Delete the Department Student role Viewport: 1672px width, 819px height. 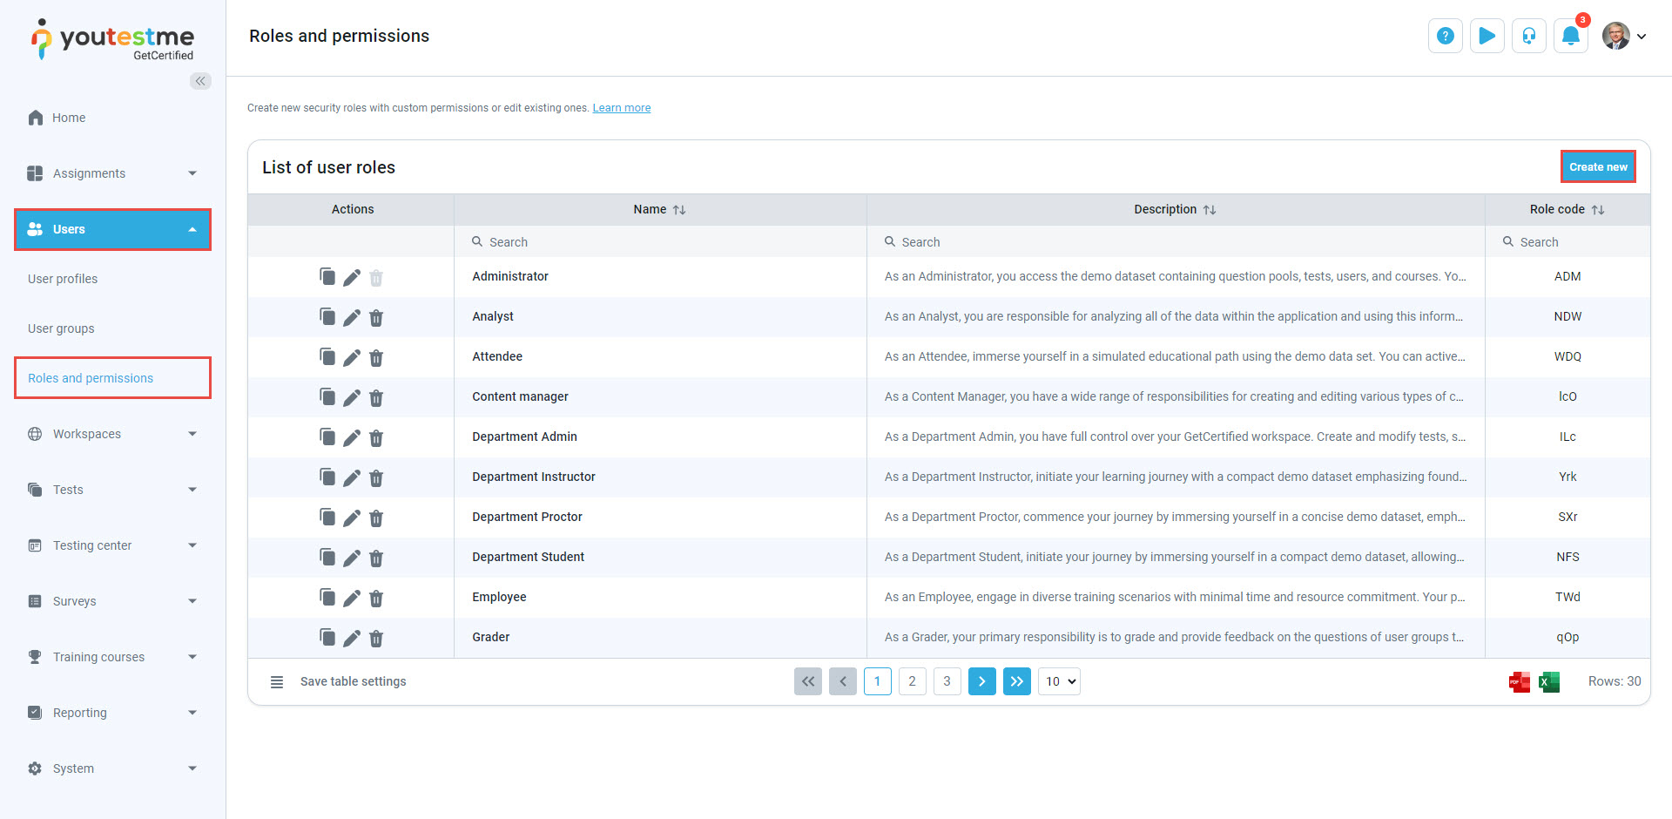tap(376, 558)
